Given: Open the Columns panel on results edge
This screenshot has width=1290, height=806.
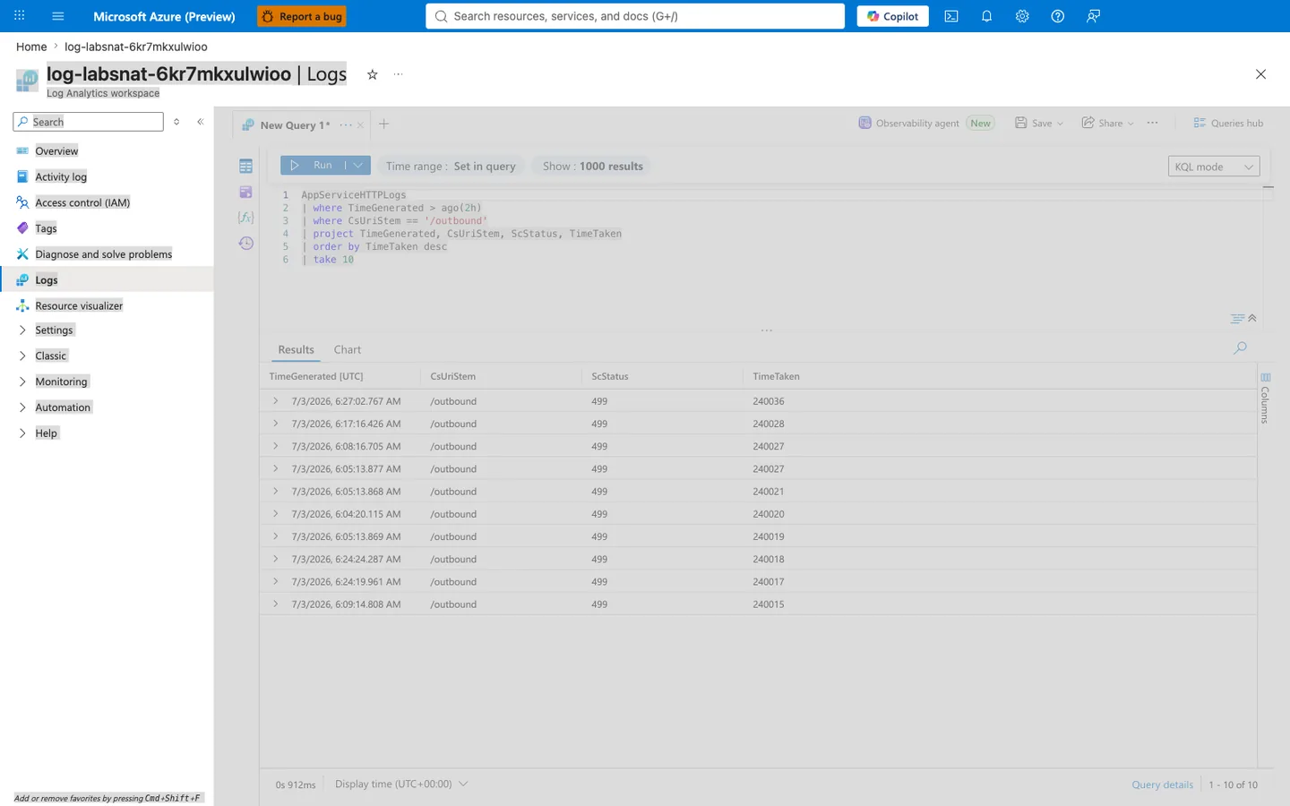Looking at the screenshot, I should click(x=1265, y=398).
